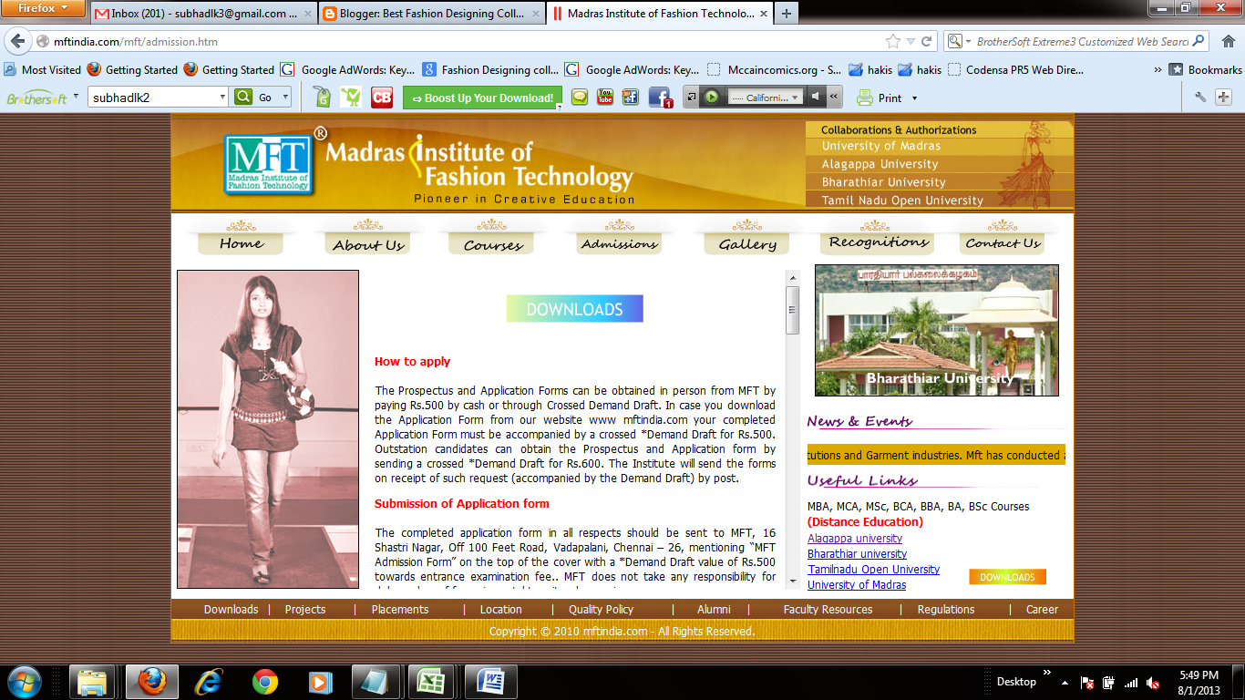1245x700 pixels.
Task: Reload the page with refresh icon
Action: point(927,42)
